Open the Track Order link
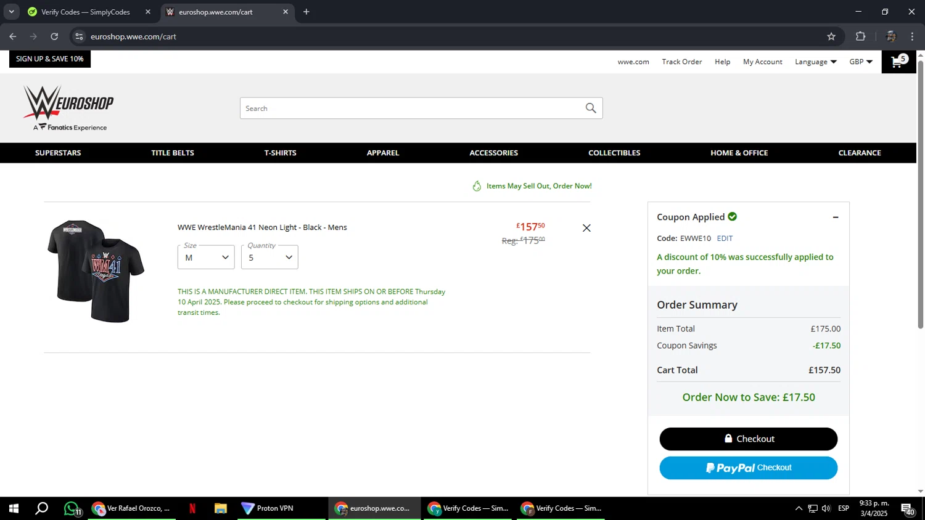 pos(682,62)
